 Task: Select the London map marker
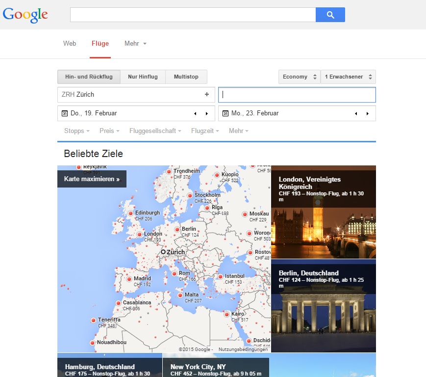pyautogui.click(x=139, y=234)
